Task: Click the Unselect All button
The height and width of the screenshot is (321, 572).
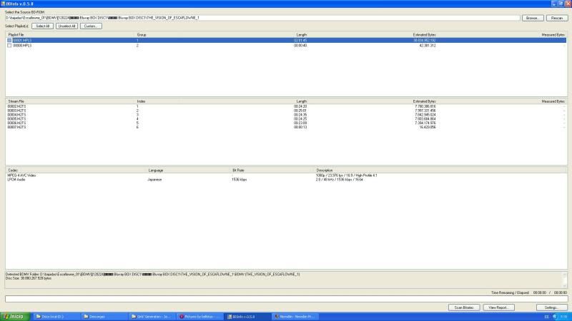Action: click(x=66, y=26)
